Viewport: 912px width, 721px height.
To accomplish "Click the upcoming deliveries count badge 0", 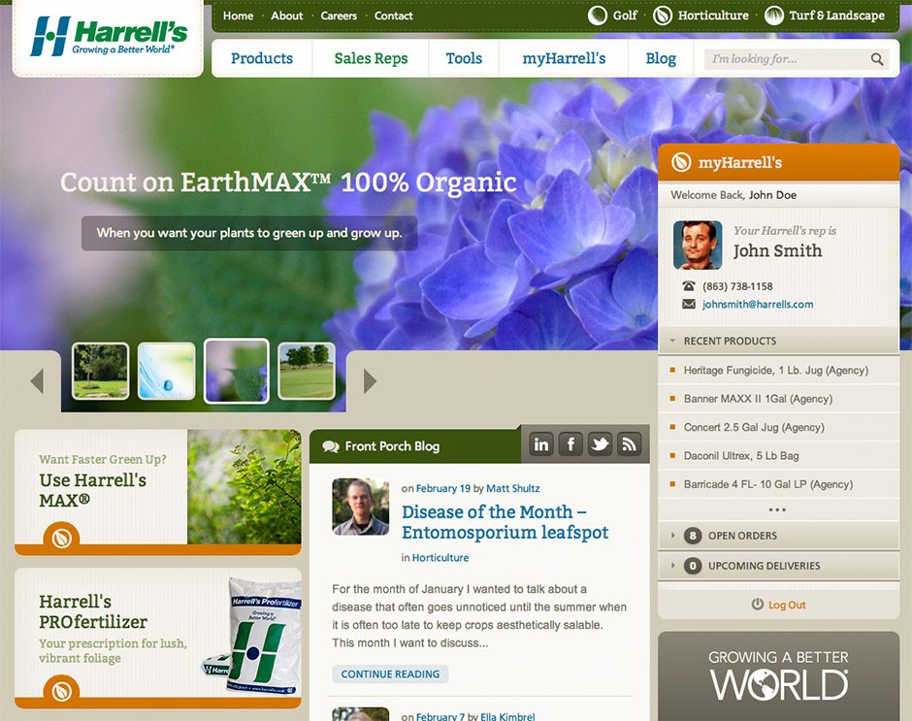I will click(692, 566).
